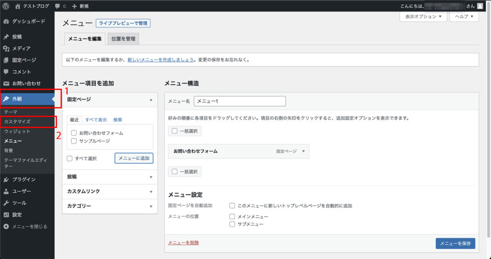Open the ヘルプ dropdown

(x=464, y=16)
